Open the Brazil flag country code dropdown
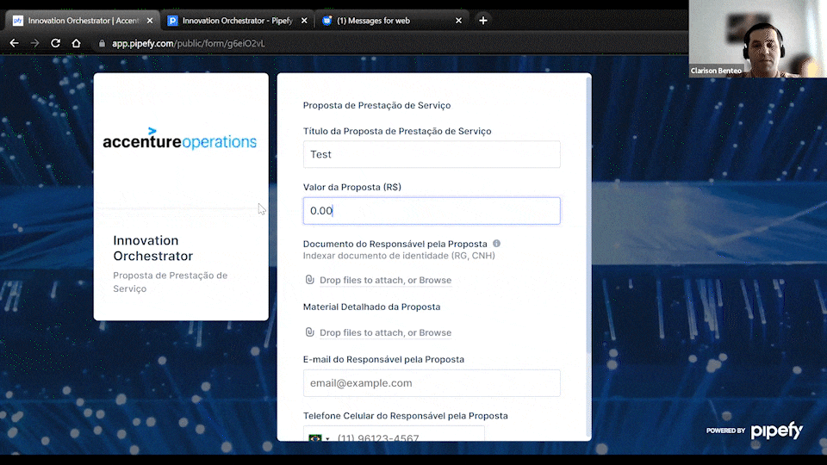Viewport: 827px width, 465px height. pyautogui.click(x=319, y=438)
